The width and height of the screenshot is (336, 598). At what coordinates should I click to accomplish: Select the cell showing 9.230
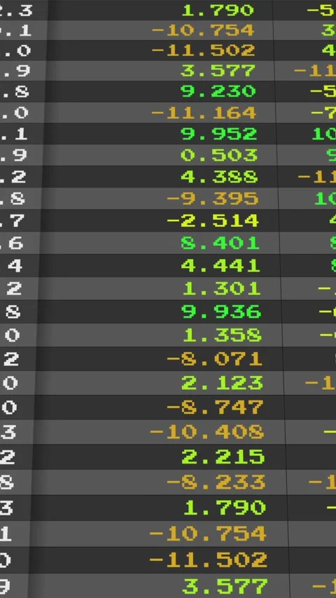[x=218, y=91]
